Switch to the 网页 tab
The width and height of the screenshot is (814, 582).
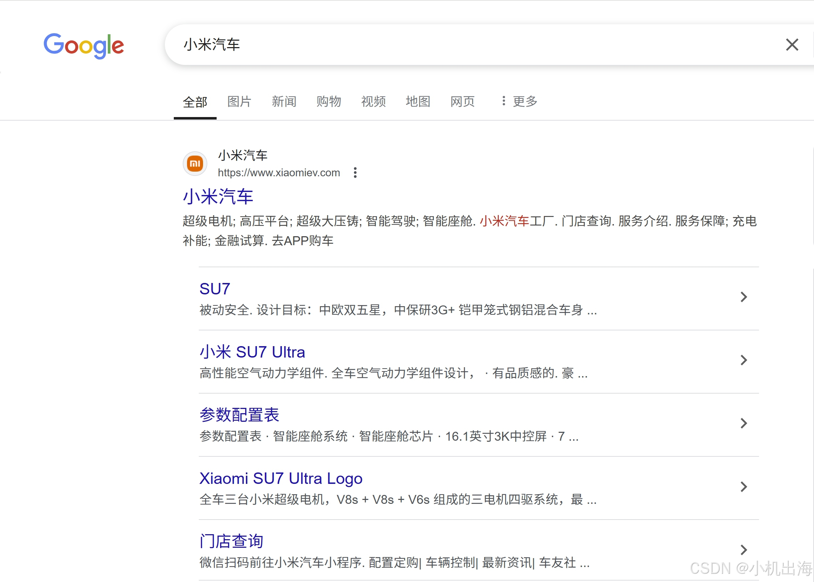(x=462, y=102)
